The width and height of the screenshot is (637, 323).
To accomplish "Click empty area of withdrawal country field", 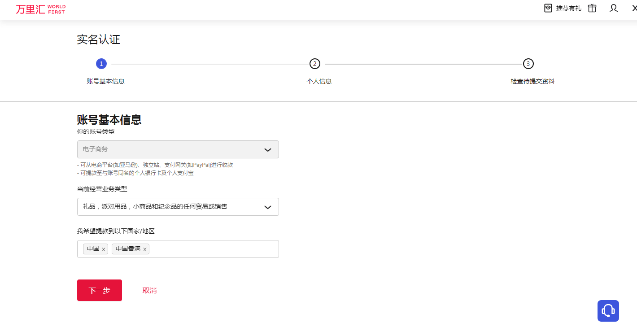I will [x=215, y=249].
